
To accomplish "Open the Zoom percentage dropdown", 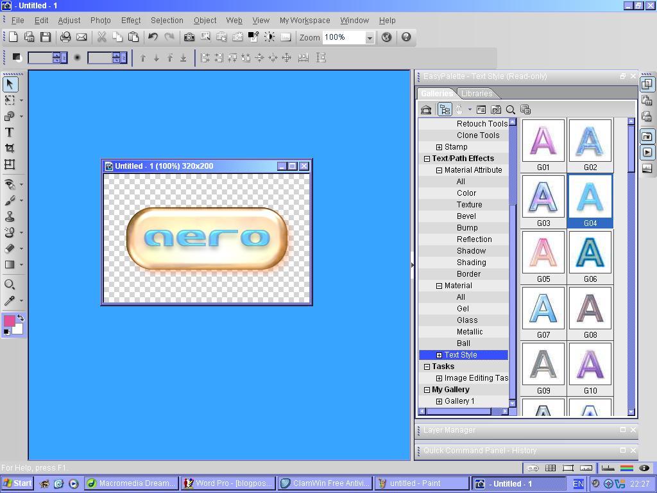I will [370, 38].
